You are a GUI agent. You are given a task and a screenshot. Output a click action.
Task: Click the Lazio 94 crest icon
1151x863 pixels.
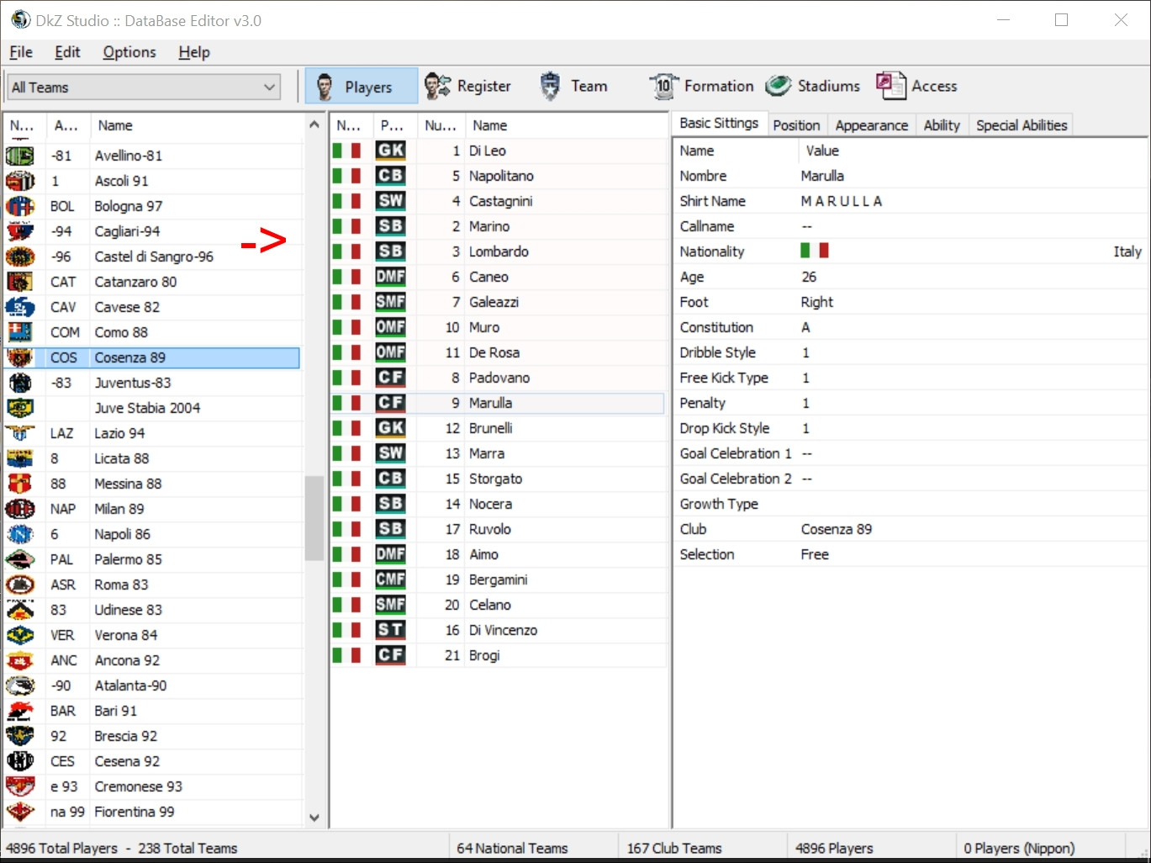pyautogui.click(x=20, y=433)
